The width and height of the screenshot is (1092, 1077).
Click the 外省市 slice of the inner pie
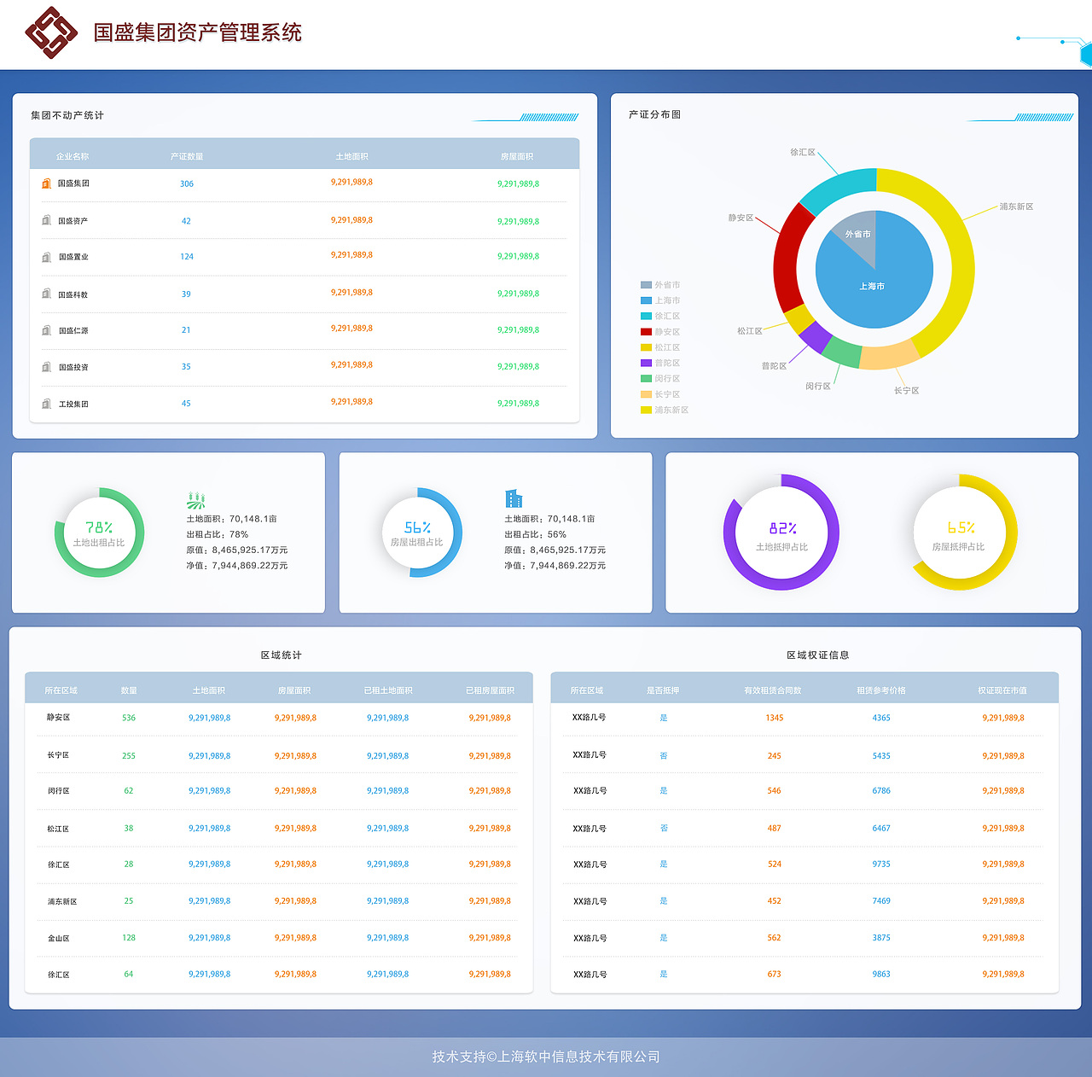(856, 233)
